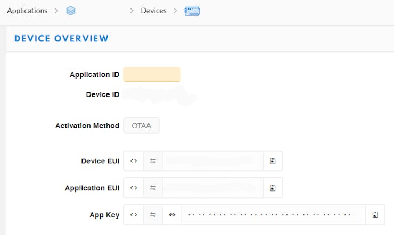Toggle Device EUI hex format code icon
Screen dimensions: 394x235
tap(134, 161)
